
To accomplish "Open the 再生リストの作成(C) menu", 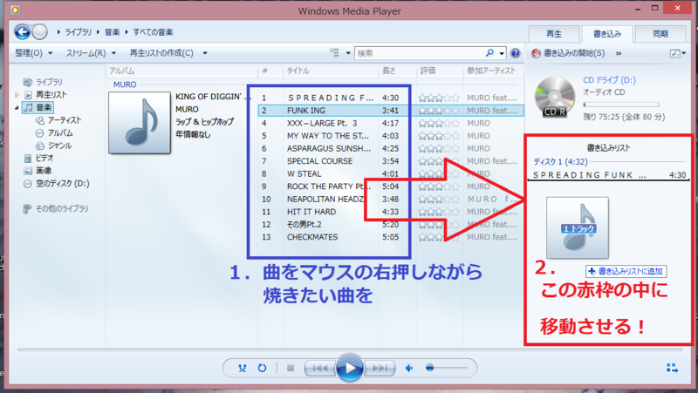I will point(161,53).
